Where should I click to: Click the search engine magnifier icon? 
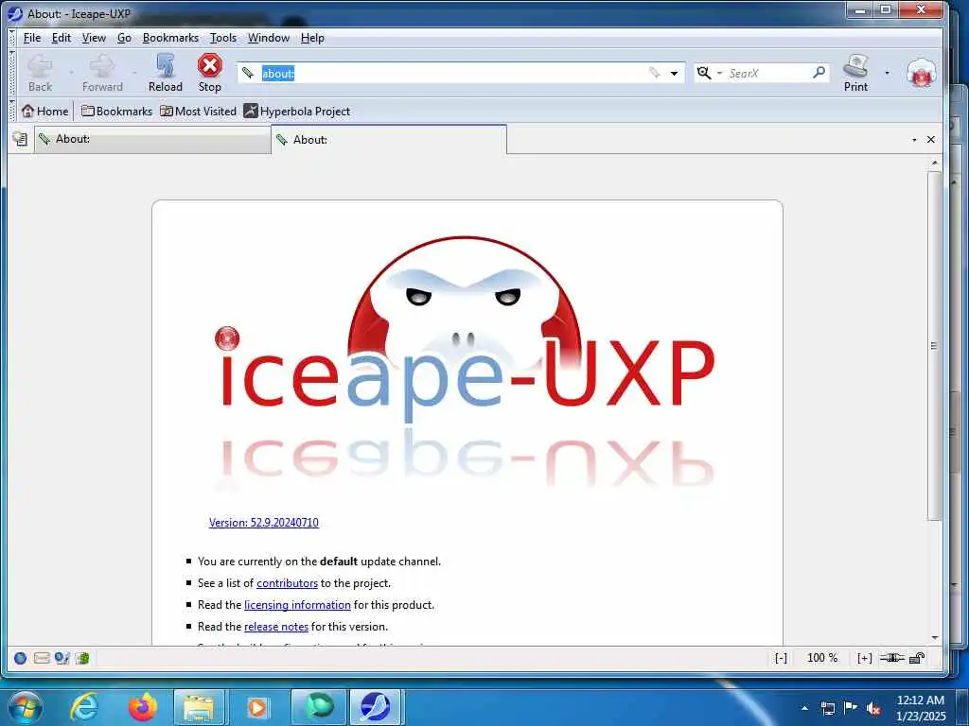(x=703, y=73)
